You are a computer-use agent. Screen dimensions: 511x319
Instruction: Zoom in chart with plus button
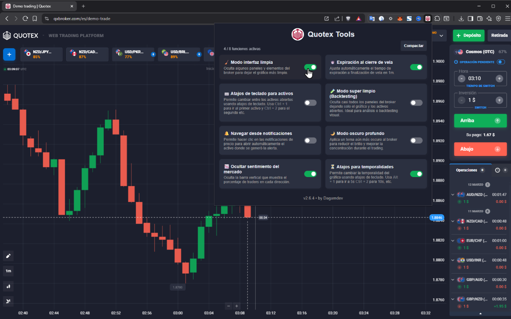pos(236,306)
